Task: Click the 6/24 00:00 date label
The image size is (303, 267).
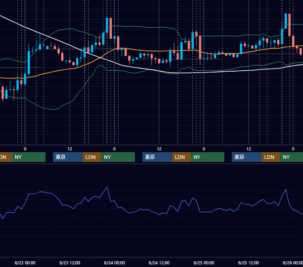Action: (x=115, y=263)
